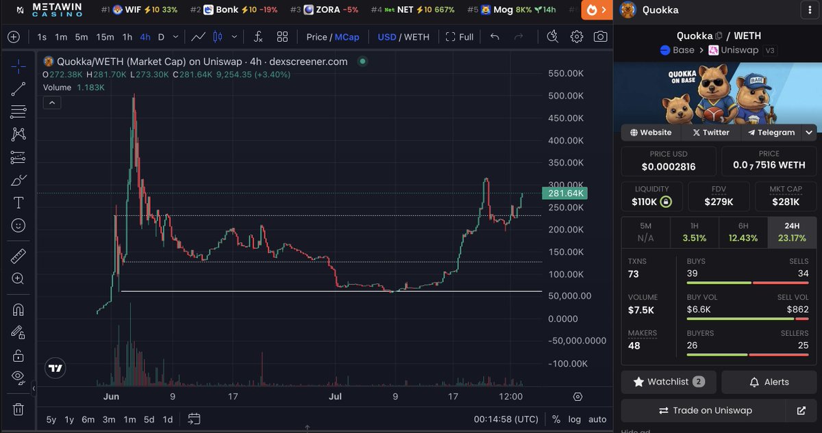Select the D timeframe
822x433 pixels.
161,37
